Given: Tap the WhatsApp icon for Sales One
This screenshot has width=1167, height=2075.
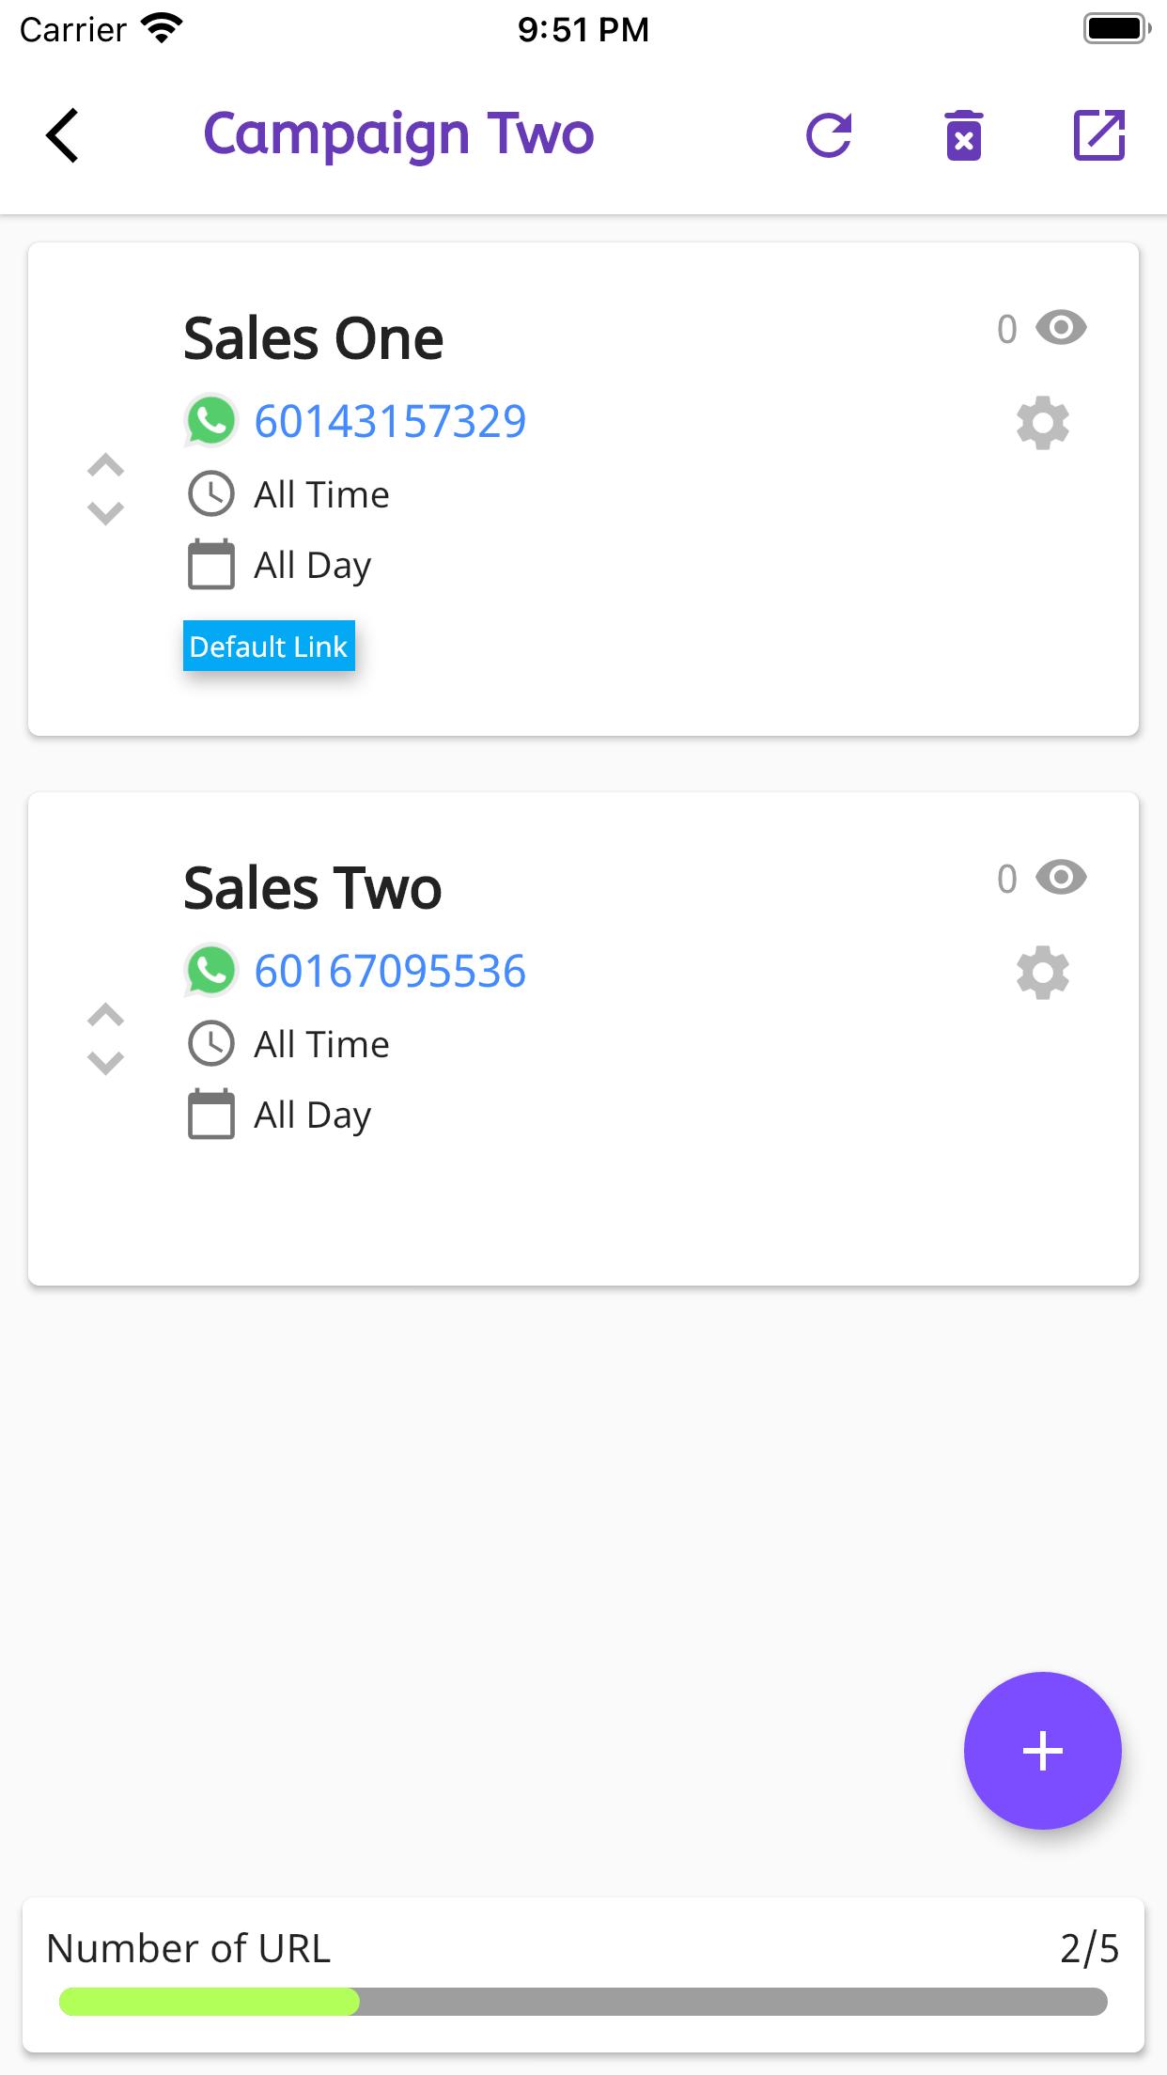Looking at the screenshot, I should [x=211, y=420].
